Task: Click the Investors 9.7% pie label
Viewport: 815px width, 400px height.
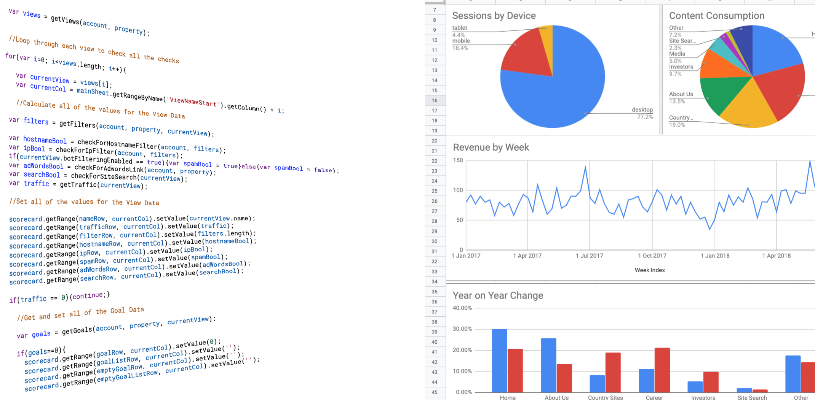Action: [681, 70]
